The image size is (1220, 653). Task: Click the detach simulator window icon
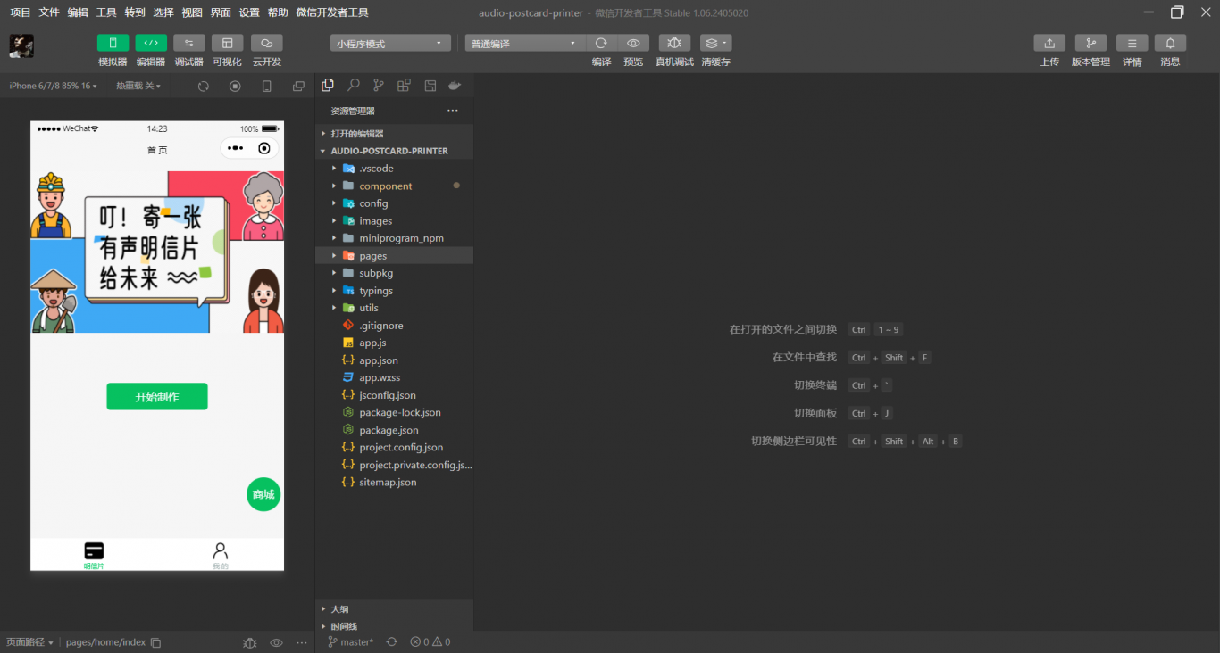coord(298,87)
